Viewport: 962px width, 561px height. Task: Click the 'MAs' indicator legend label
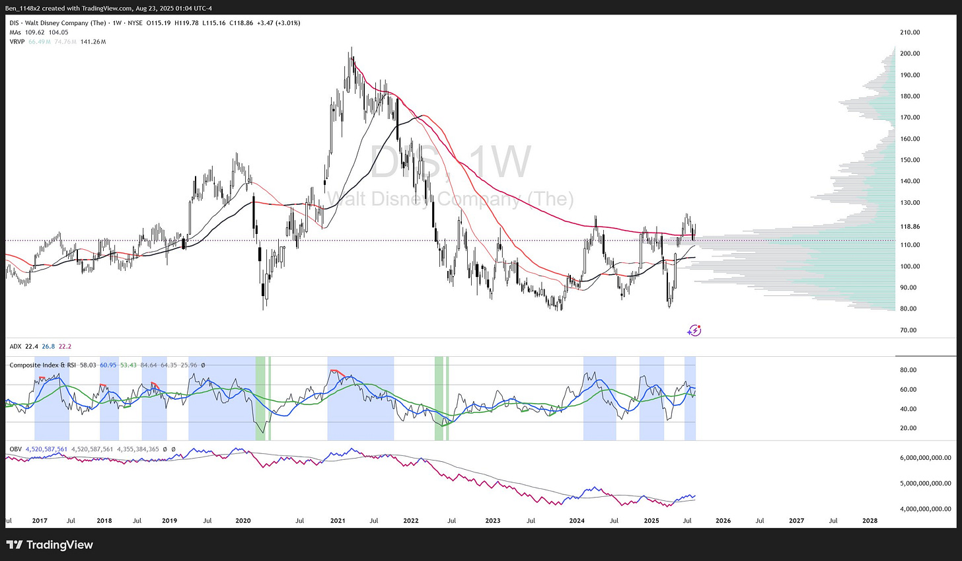click(x=15, y=32)
